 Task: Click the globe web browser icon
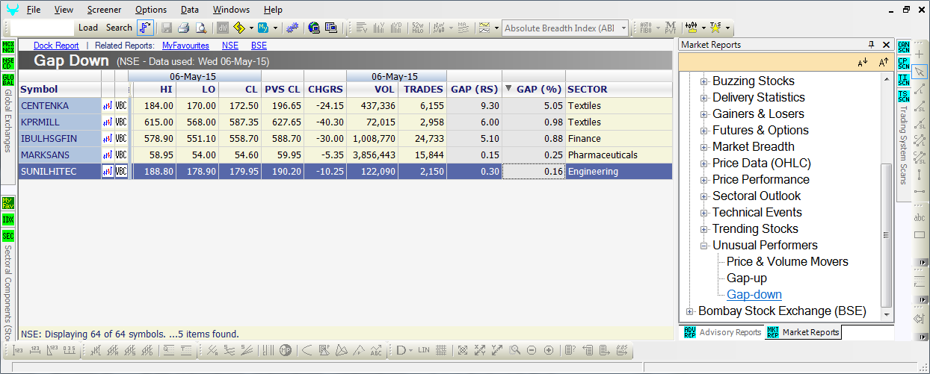314,28
